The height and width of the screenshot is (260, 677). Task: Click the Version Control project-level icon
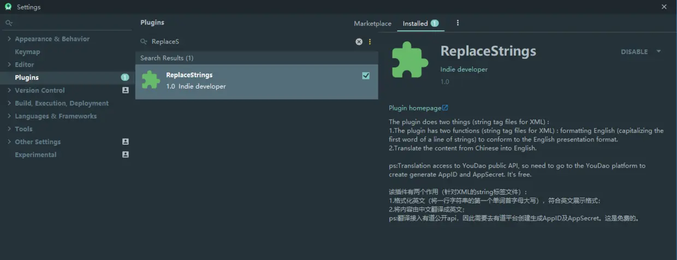126,90
